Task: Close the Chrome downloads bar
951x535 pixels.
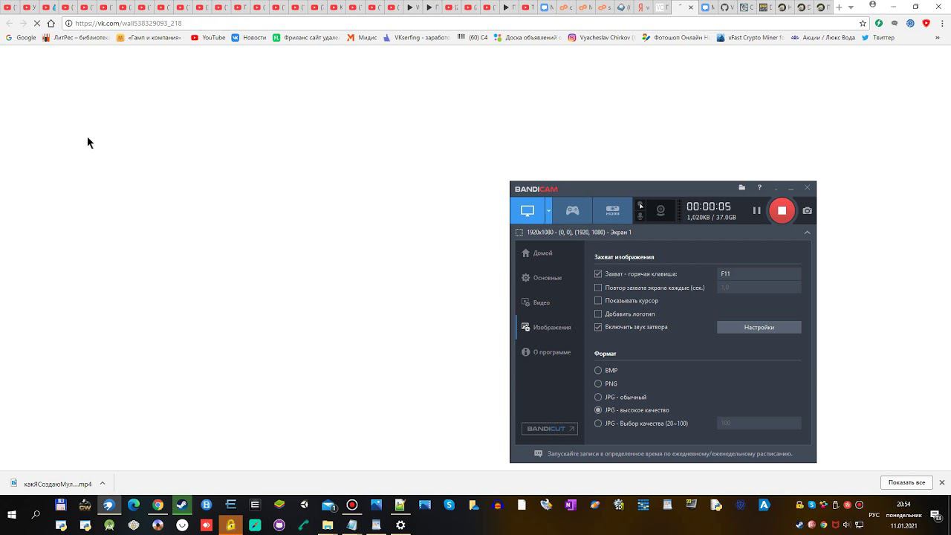Action: point(942,482)
